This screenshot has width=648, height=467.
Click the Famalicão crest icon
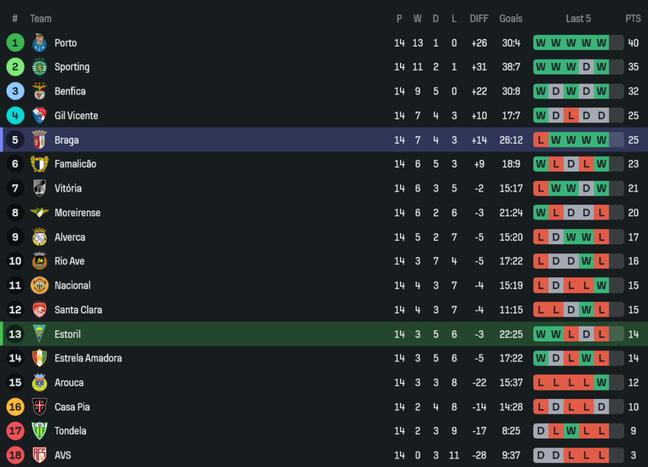click(x=40, y=164)
